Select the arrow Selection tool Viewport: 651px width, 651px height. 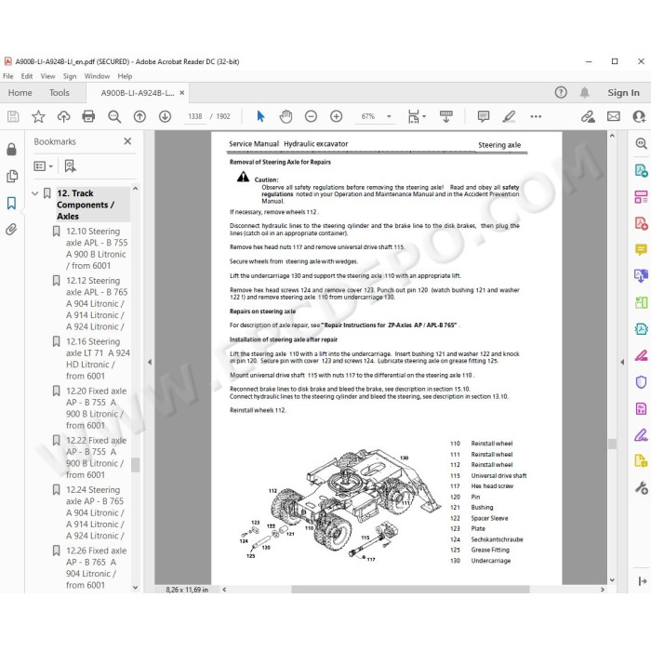(260, 116)
